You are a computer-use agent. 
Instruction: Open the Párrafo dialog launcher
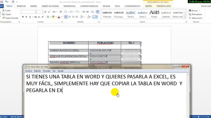[x=99, y=22]
